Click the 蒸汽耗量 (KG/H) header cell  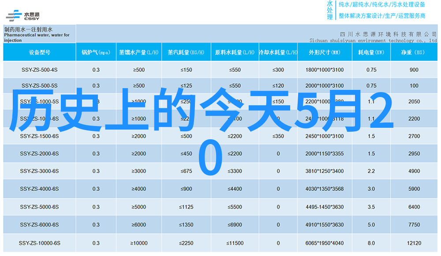[186, 52]
